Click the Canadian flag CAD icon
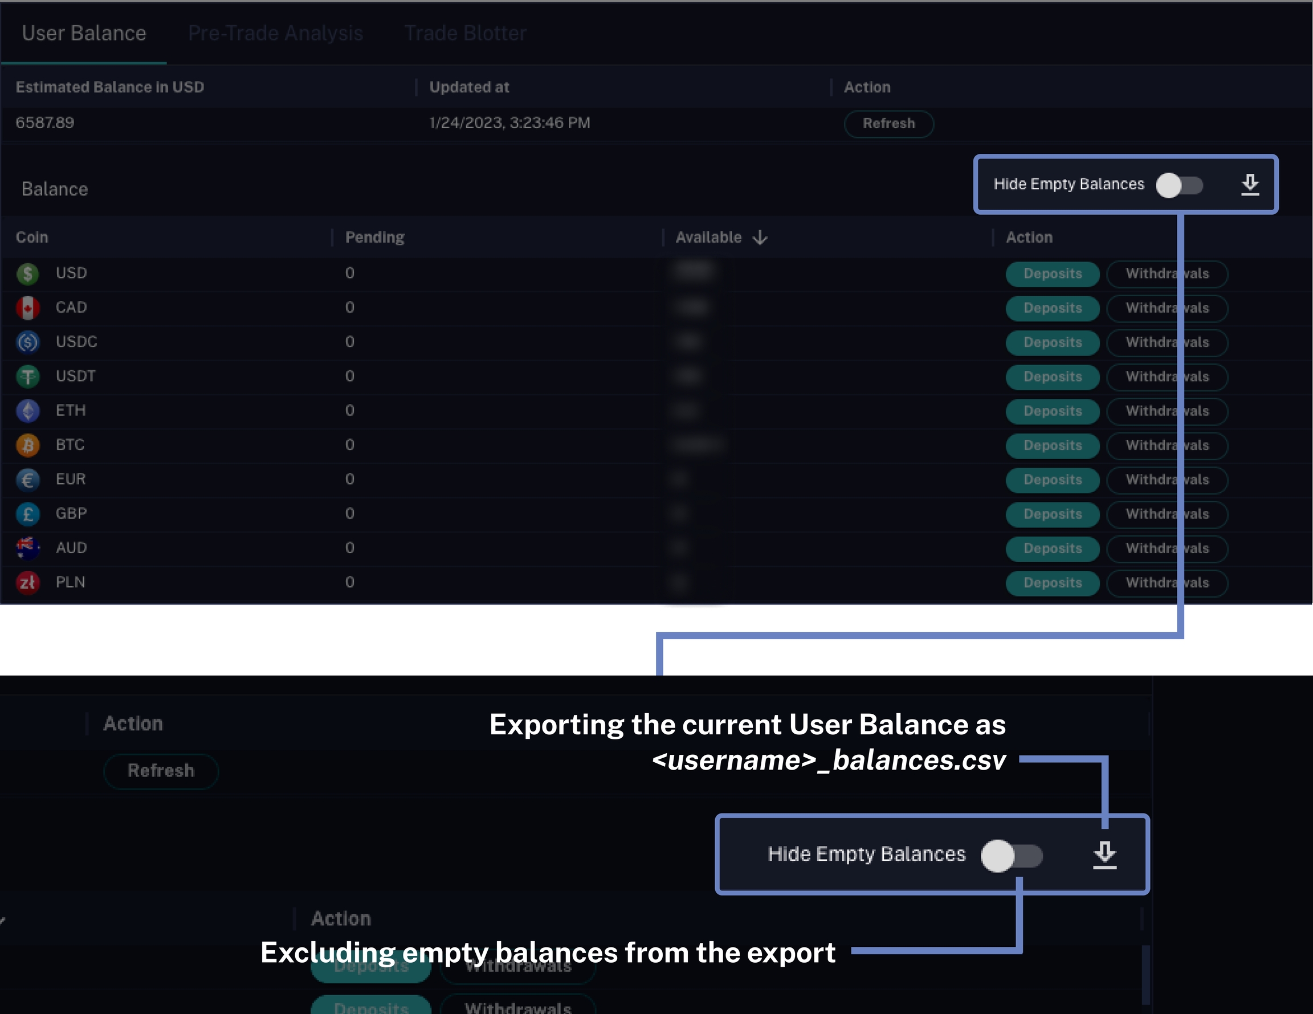The height and width of the screenshot is (1014, 1313). pos(28,308)
